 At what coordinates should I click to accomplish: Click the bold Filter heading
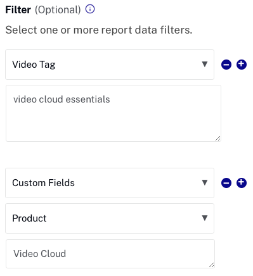coord(18,10)
